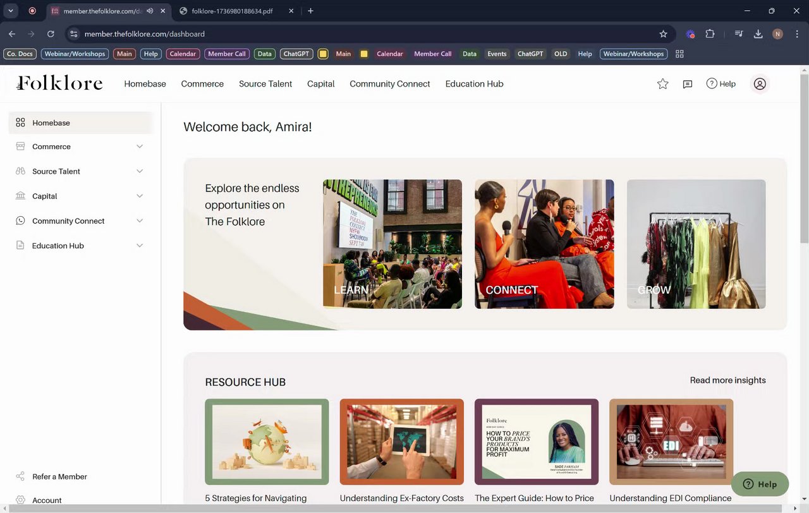The width and height of the screenshot is (809, 513).
Task: Open the LEARN image card
Action: pyautogui.click(x=392, y=244)
